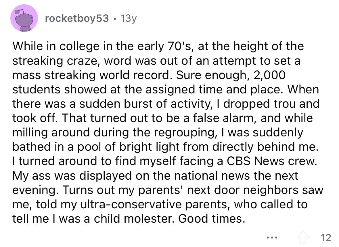Click the phrase 'streaking craze' in text
This screenshot has height=247, width=339.
click(54, 61)
